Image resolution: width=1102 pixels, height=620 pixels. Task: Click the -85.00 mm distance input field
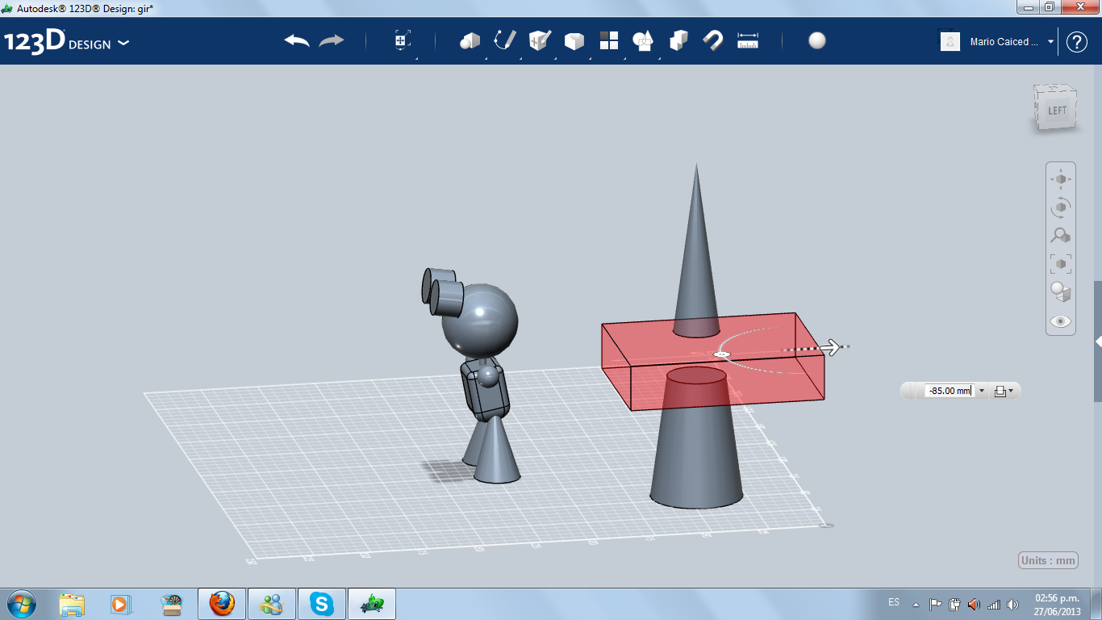point(950,391)
